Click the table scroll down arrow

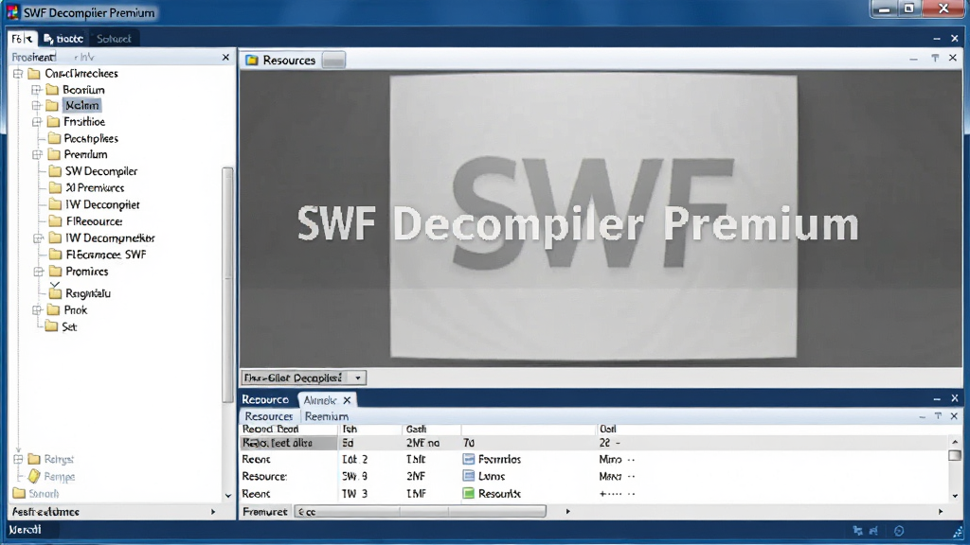pyautogui.click(x=955, y=496)
